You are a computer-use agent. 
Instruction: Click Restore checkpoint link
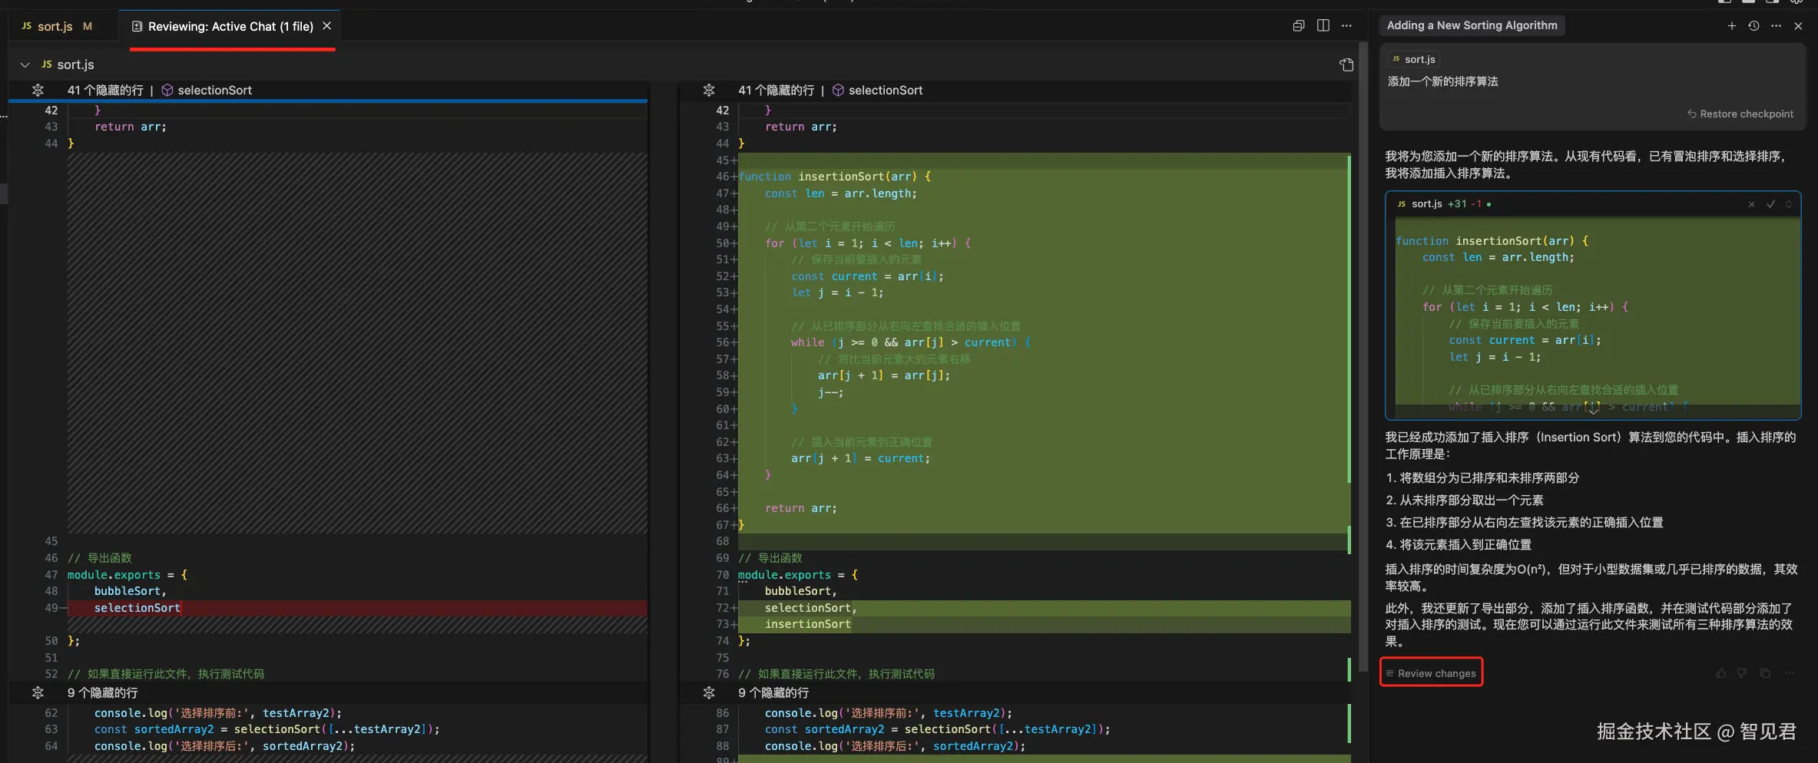(x=1740, y=114)
